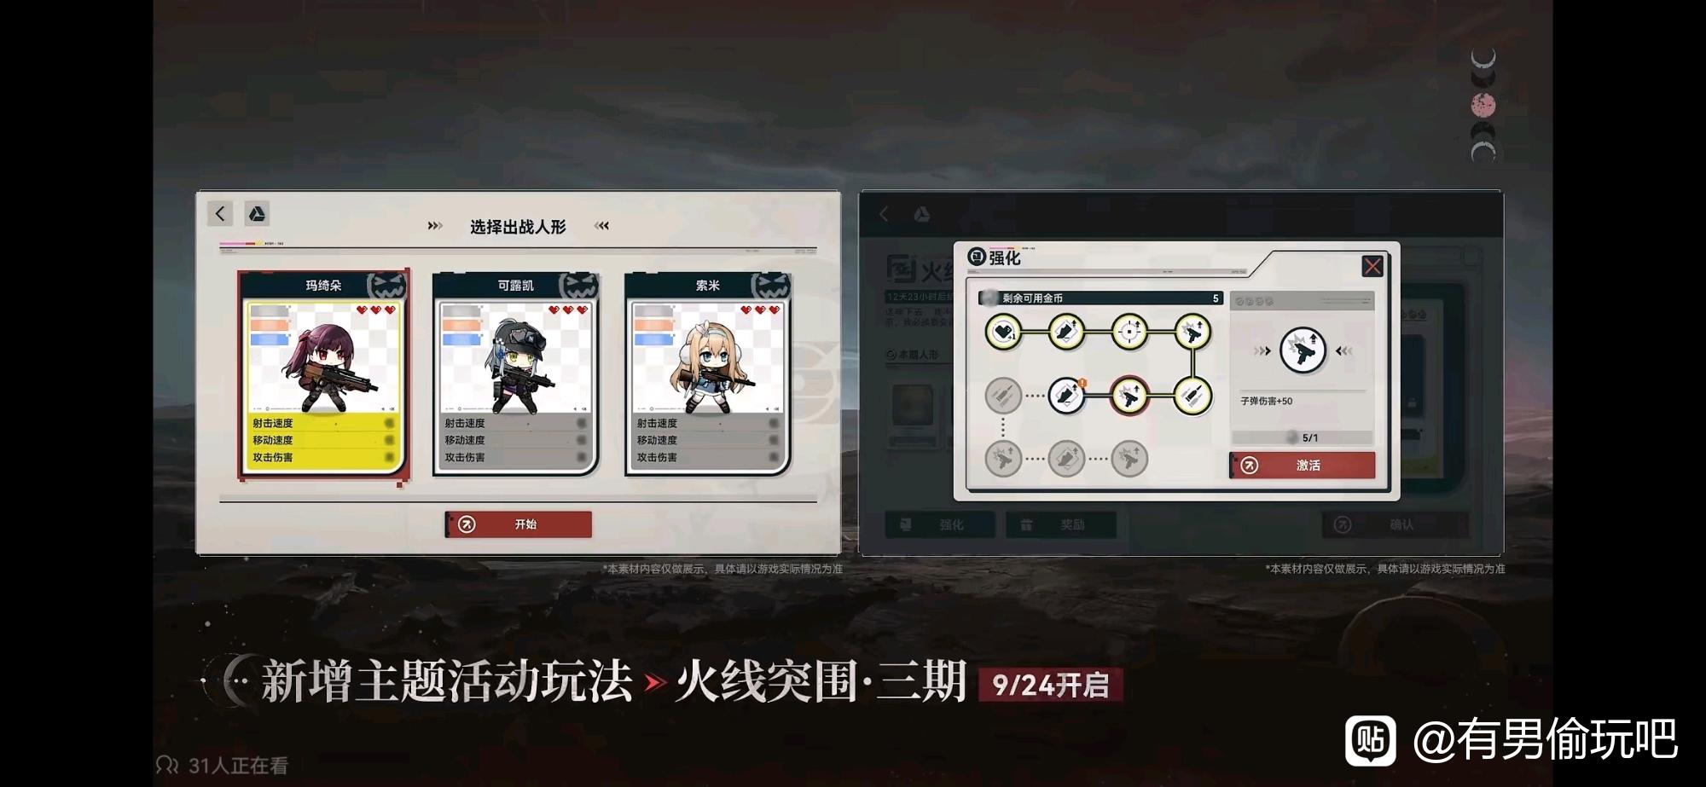Click the red 激活 activate button
This screenshot has height=787, width=1706.
(1302, 465)
